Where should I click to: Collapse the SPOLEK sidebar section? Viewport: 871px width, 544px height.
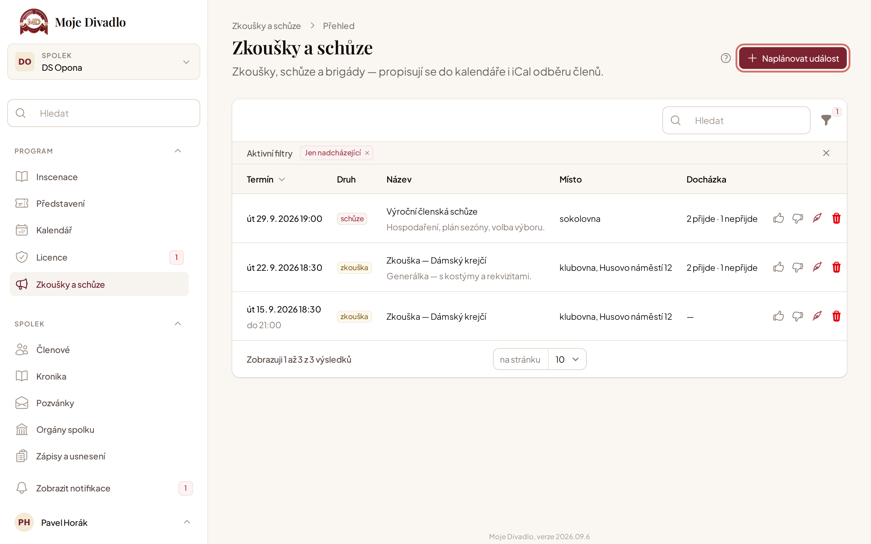click(x=178, y=324)
